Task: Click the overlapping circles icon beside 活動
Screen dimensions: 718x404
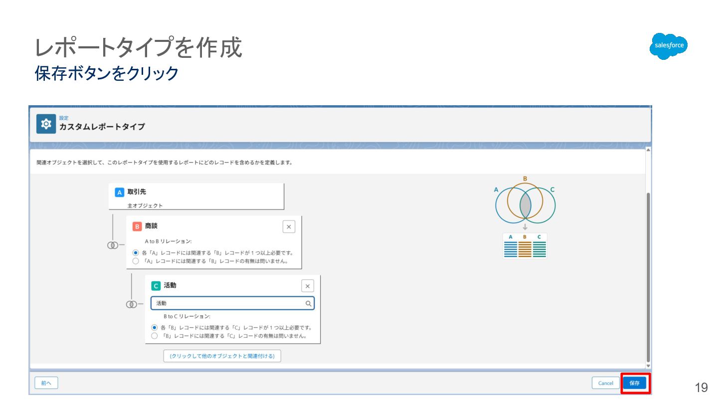Action: click(x=131, y=304)
